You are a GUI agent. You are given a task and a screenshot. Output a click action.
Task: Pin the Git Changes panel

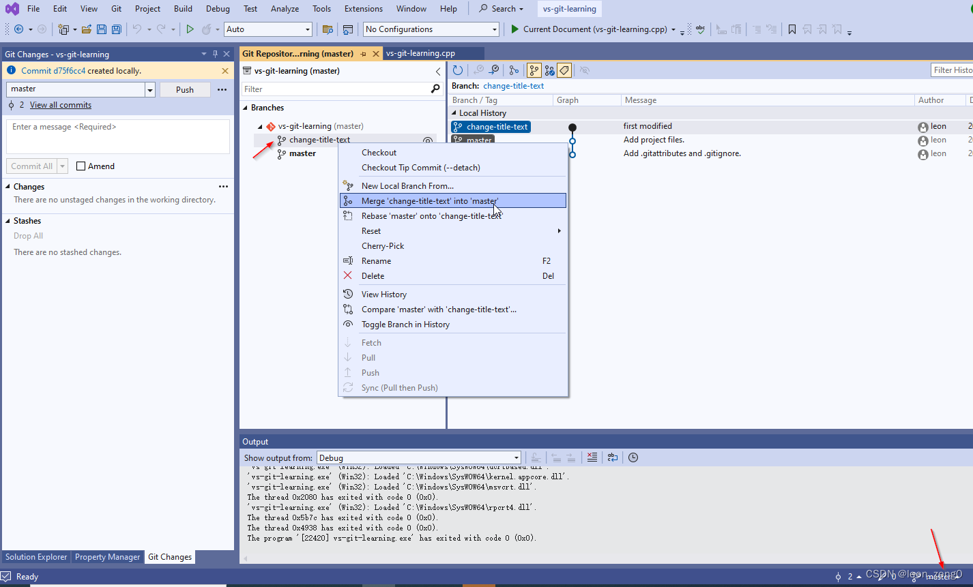(216, 55)
